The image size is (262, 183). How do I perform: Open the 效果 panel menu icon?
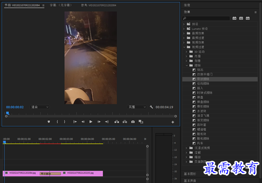click(x=255, y=12)
